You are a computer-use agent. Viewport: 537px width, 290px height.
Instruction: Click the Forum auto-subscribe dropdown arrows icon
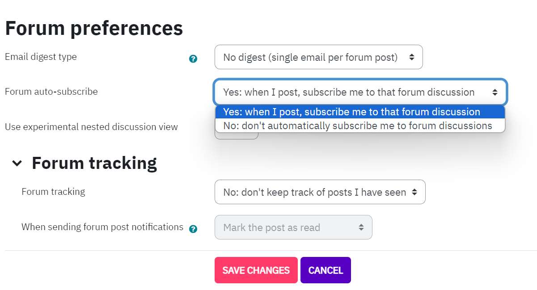point(495,92)
